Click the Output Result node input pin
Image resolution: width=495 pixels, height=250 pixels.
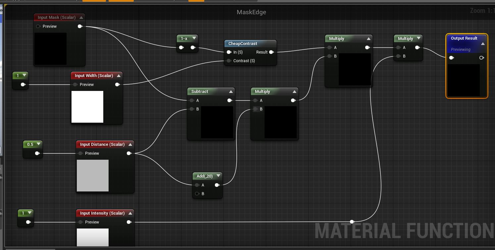click(451, 58)
